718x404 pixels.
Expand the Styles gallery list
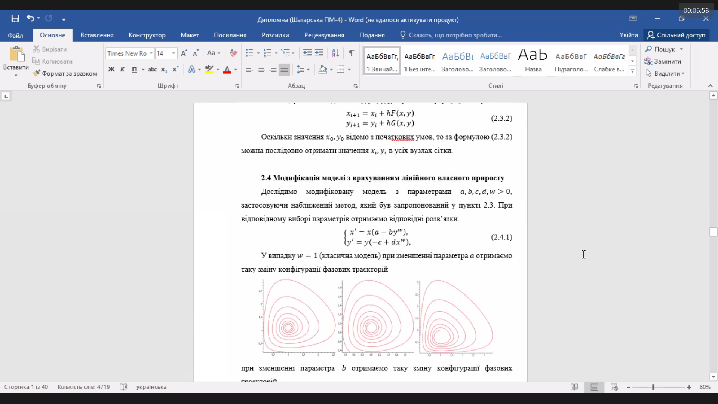[633, 71]
